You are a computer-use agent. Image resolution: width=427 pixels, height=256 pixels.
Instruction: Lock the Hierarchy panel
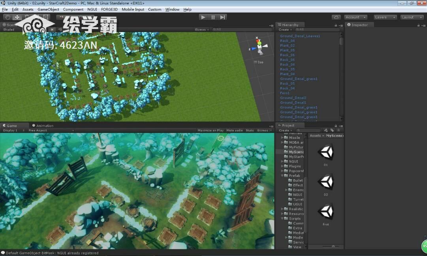(x=336, y=25)
